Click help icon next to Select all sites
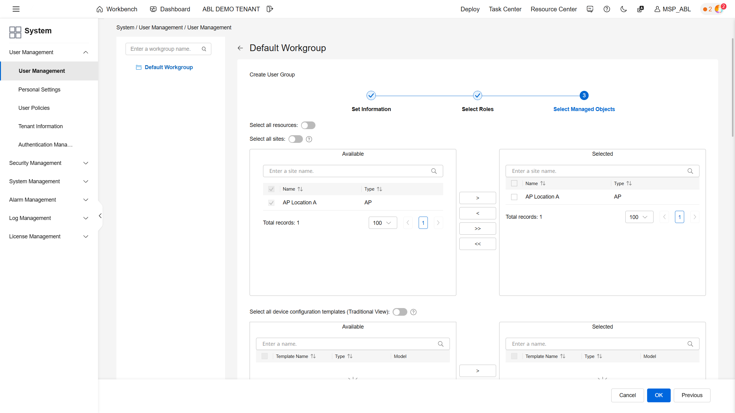The height and width of the screenshot is (413, 735). pos(309,139)
